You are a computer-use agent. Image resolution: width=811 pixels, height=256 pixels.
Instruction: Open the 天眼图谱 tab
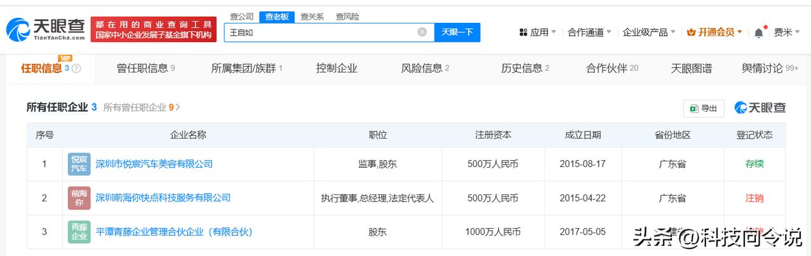pyautogui.click(x=691, y=69)
